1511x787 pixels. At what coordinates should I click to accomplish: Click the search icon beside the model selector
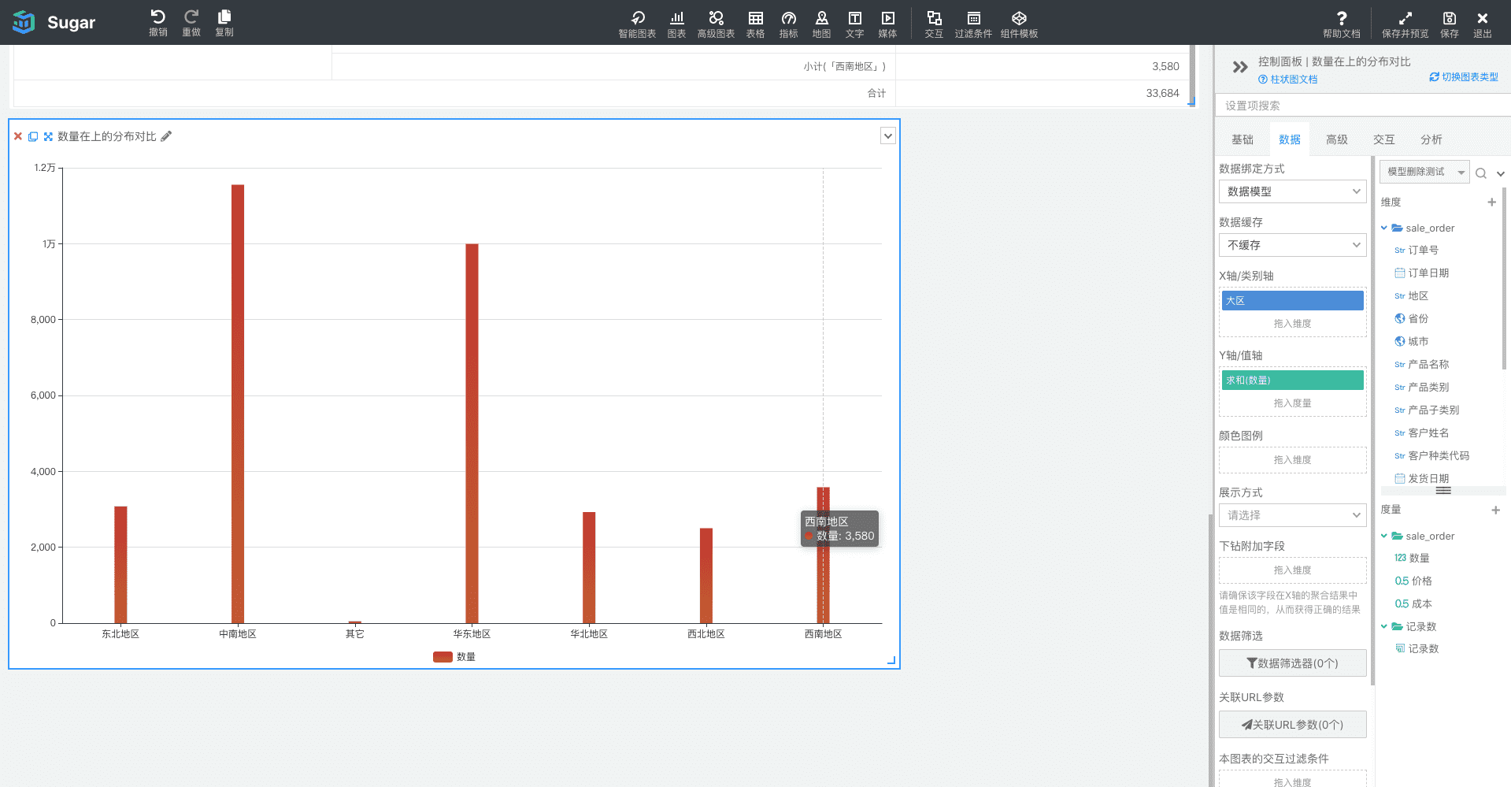click(x=1480, y=173)
